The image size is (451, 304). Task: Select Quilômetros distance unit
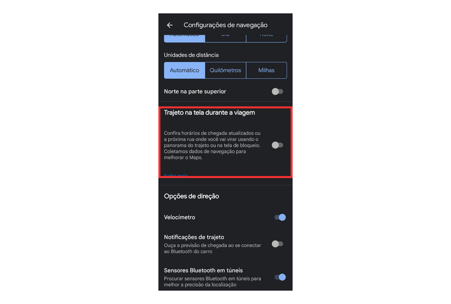225,70
